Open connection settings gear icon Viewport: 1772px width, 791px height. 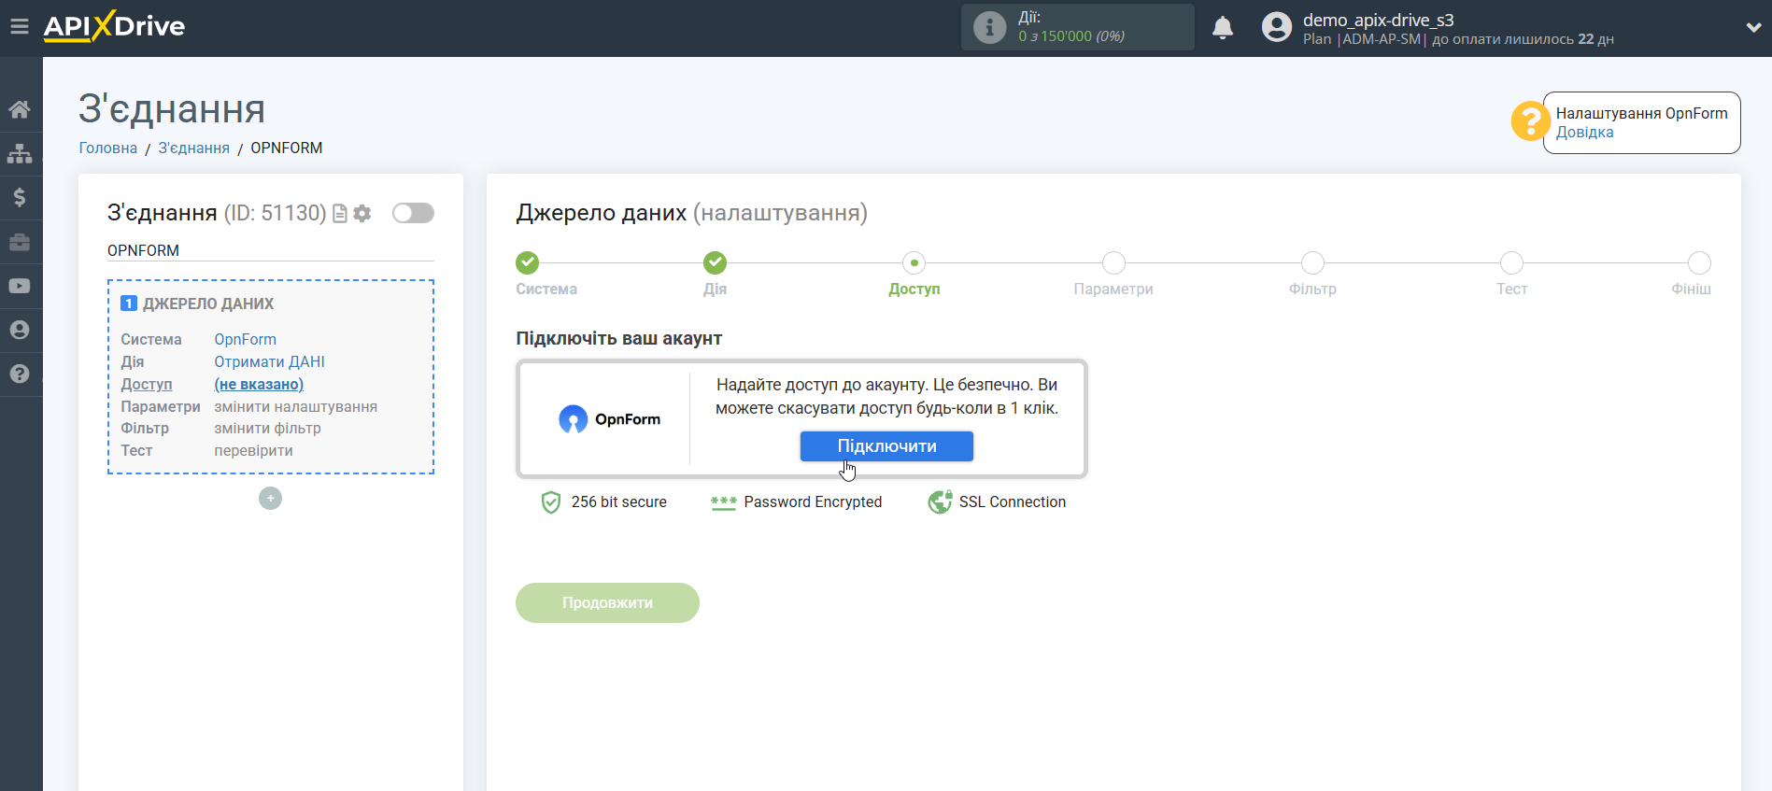click(x=362, y=214)
